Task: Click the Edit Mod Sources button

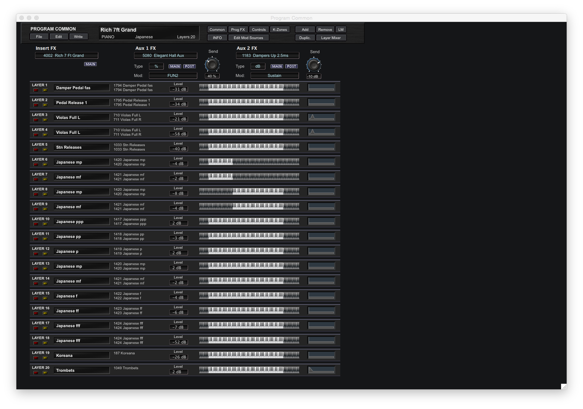Action: click(248, 38)
